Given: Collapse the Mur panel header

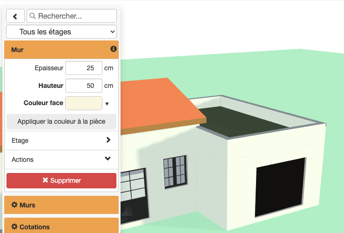Looking at the screenshot, I should (61, 50).
